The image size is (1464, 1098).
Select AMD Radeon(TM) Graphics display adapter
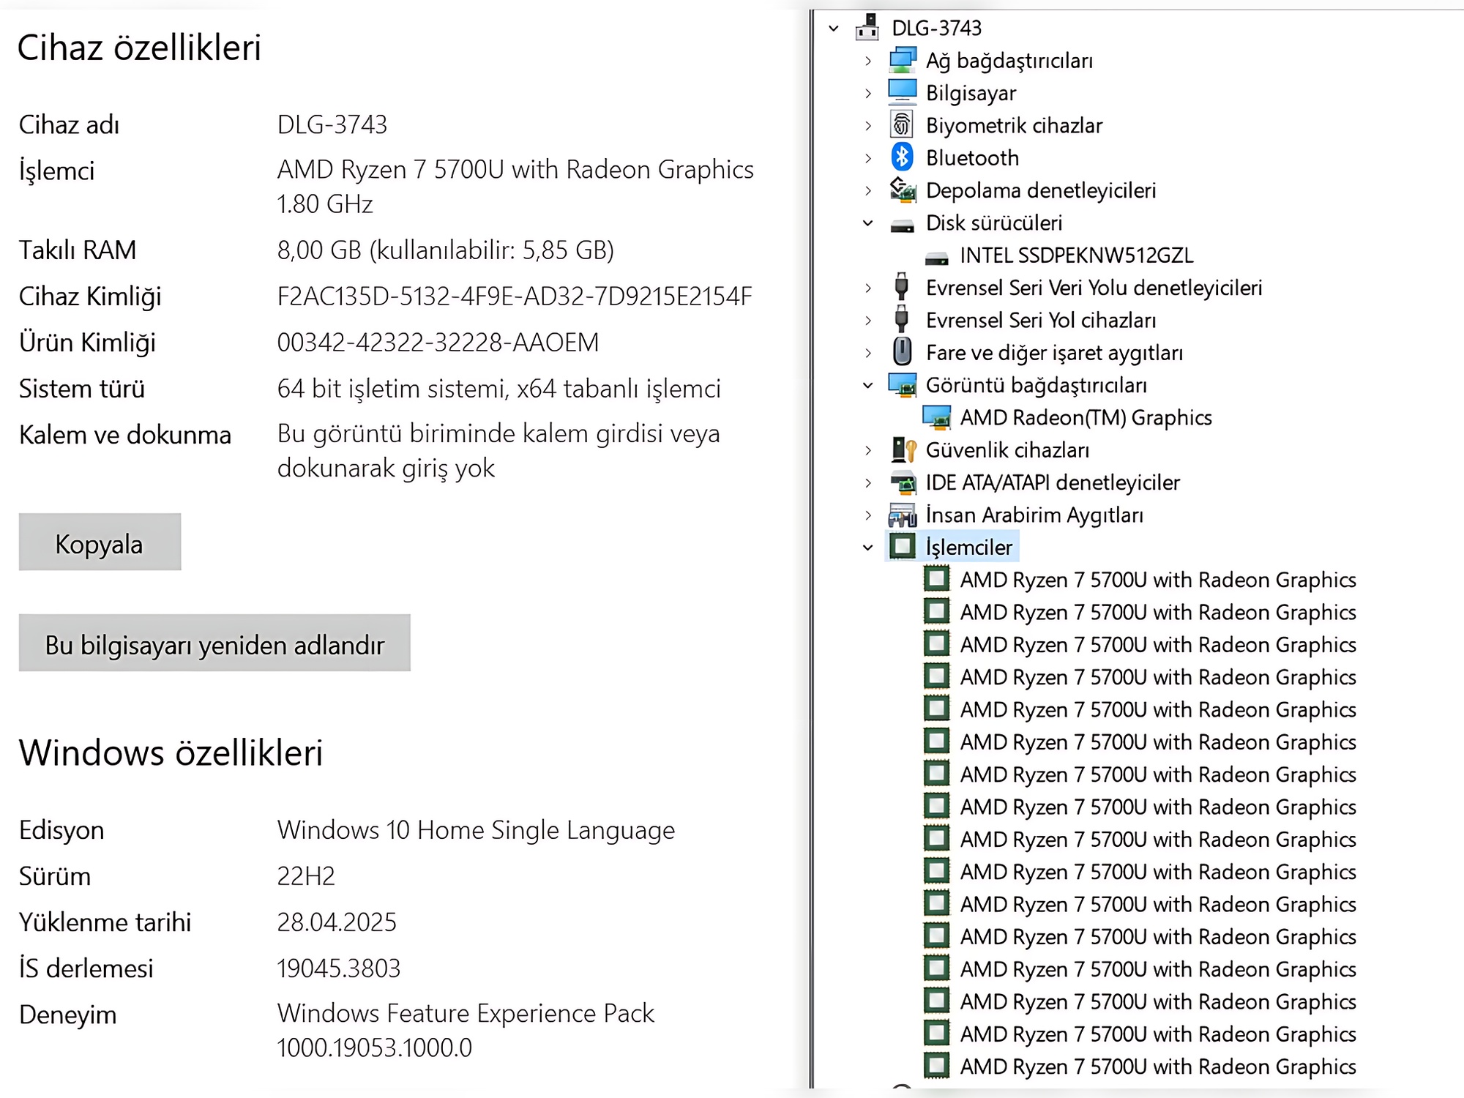tap(1086, 417)
